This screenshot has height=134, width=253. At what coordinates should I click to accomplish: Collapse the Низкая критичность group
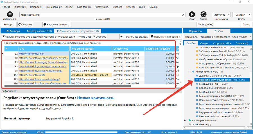(189, 71)
